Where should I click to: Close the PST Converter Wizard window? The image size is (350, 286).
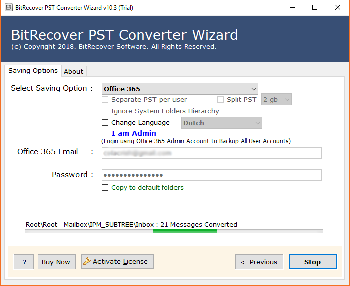coord(338,8)
